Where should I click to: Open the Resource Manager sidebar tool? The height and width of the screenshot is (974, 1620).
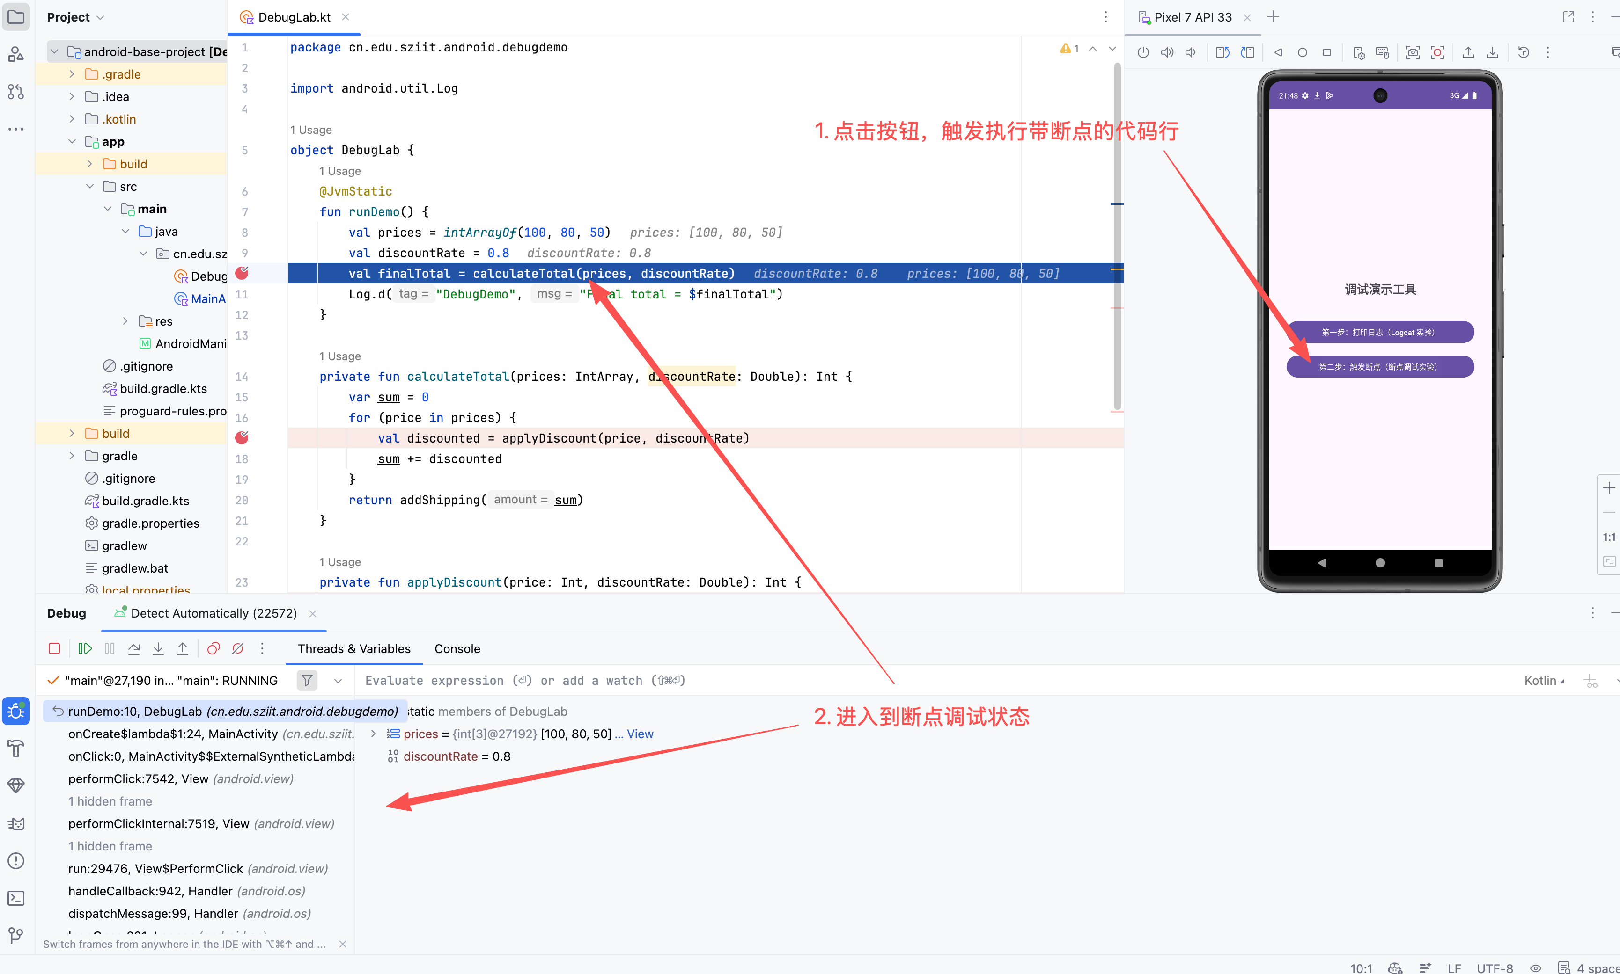pyautogui.click(x=16, y=54)
